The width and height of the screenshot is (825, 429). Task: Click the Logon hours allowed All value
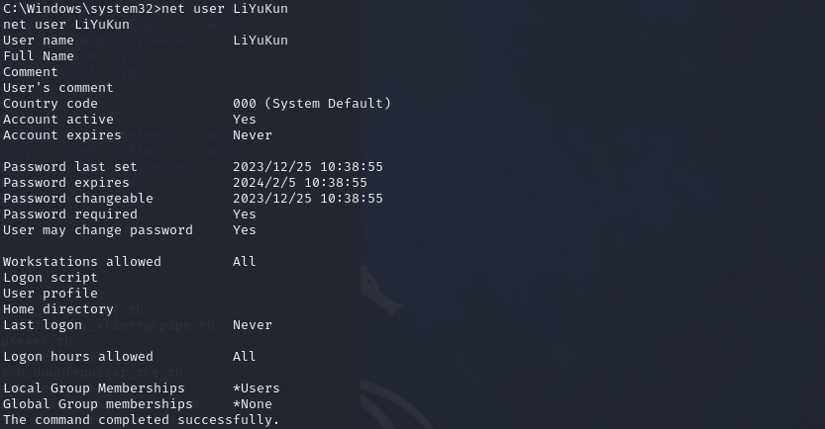245,357
